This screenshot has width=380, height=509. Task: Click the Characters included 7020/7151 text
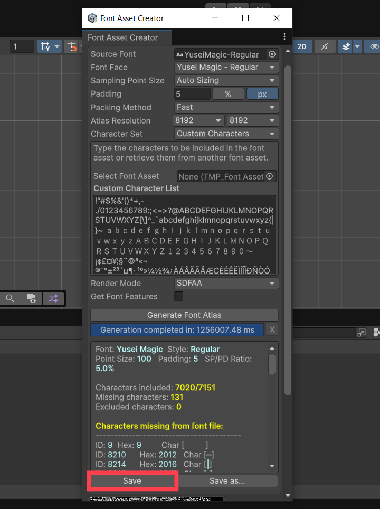coord(156,388)
